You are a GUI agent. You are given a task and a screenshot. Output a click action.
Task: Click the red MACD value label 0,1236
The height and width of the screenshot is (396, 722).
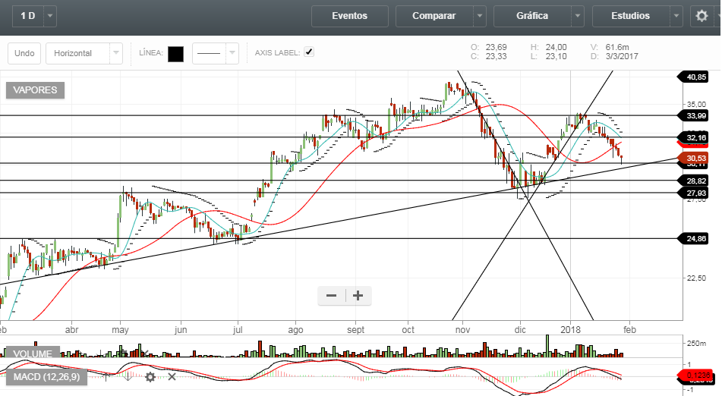coord(695,376)
